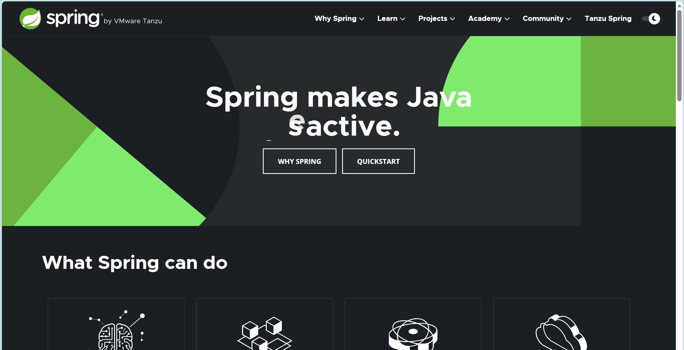Click the spring wordmark text logo
Screen dimensions: 684x350
tap(73, 18)
